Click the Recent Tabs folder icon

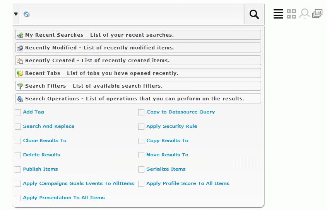click(20, 73)
